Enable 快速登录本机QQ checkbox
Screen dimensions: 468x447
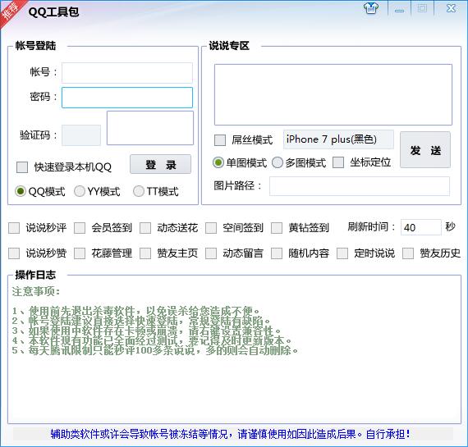tap(22, 167)
